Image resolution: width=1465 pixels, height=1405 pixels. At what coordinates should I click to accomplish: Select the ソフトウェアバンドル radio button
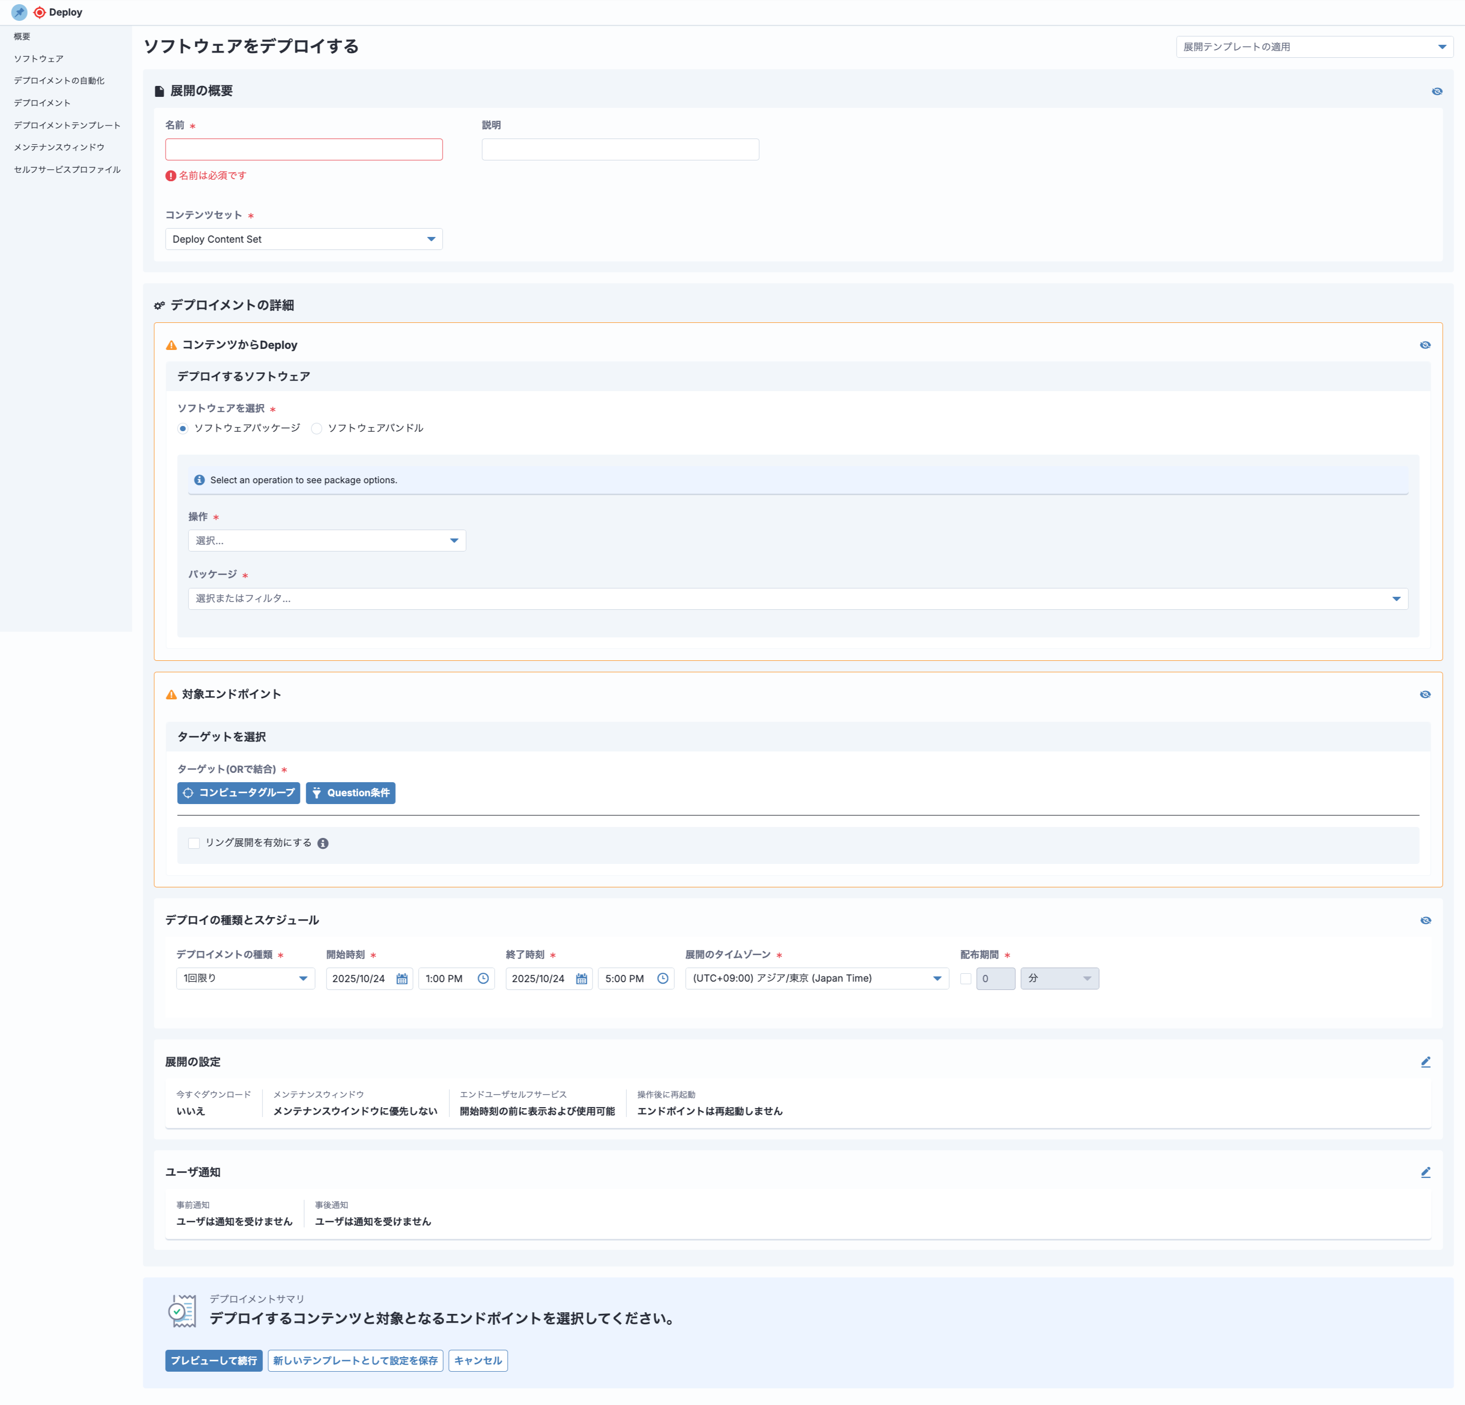click(317, 429)
